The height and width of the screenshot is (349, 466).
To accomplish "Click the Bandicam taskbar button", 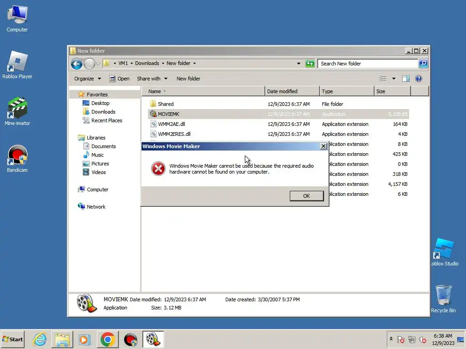I will (x=130, y=339).
